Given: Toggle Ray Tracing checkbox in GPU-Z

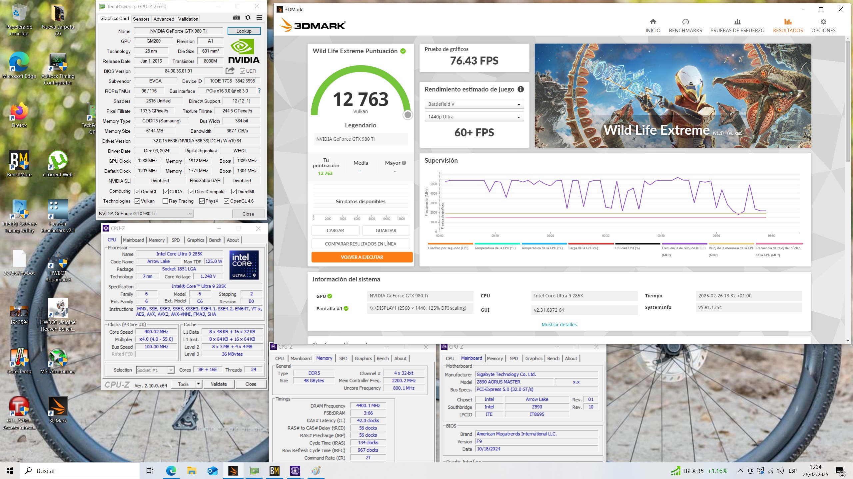Looking at the screenshot, I should (x=165, y=201).
